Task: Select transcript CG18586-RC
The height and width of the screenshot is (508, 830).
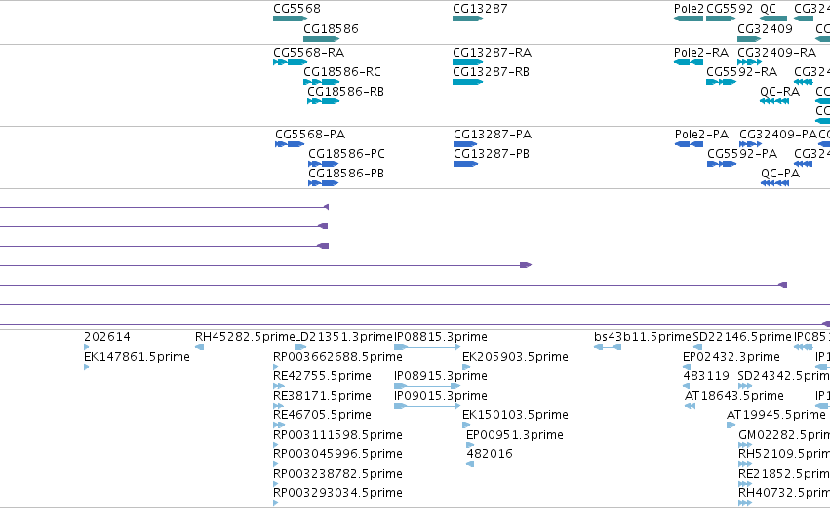Action: tap(342, 72)
